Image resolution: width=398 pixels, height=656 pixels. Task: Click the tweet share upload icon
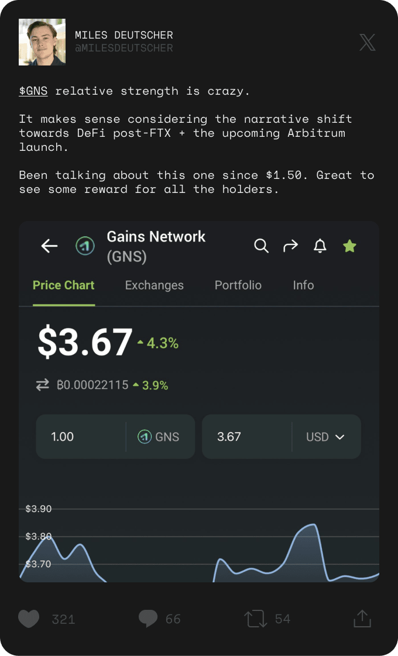pos(362,619)
